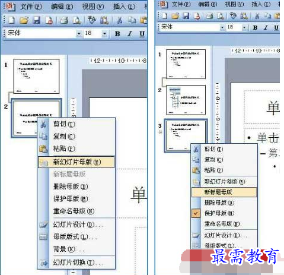Choose 背景(K)... in left context menu
284x275 pixels.
(76, 249)
